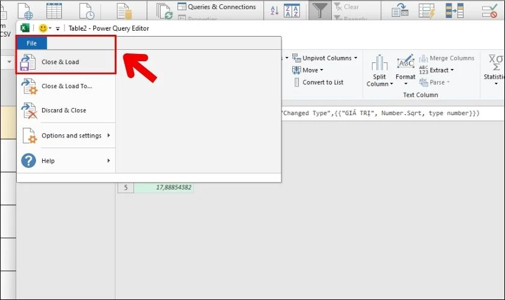Screen dimensions: 505x300
Task: Click Sort Z to A icon in Excel
Action: click(292, 10)
